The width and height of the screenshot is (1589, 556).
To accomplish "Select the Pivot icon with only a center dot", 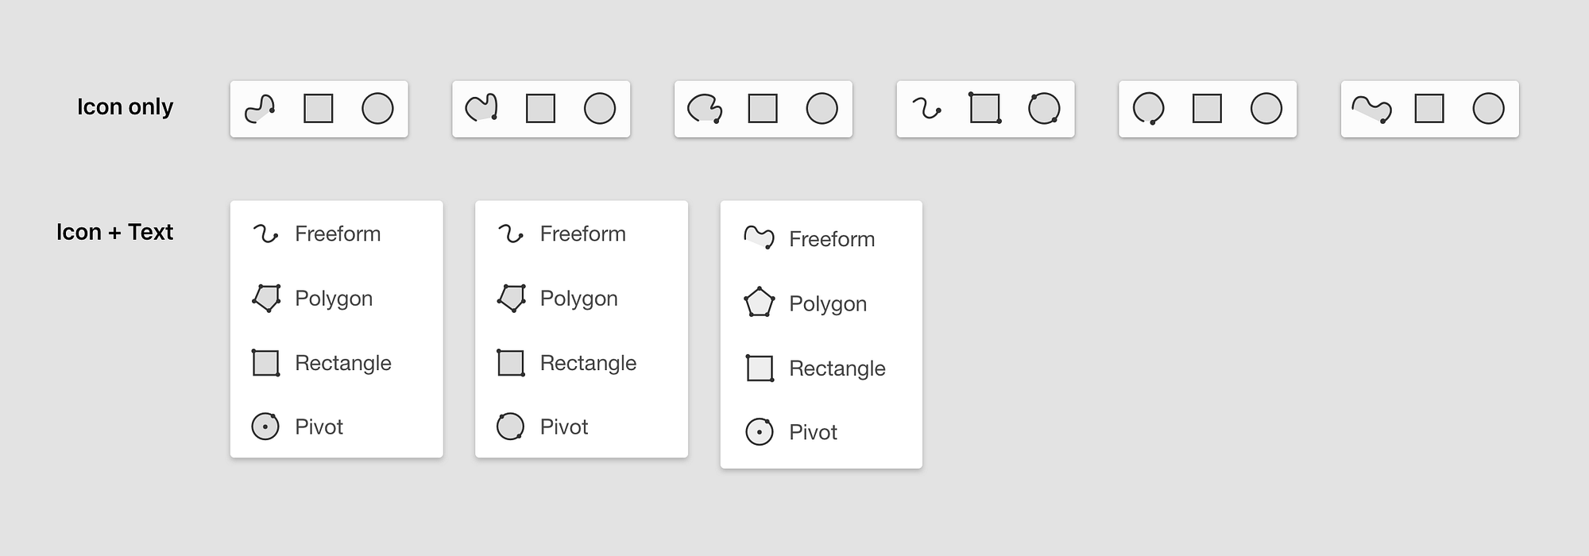I will pos(760,432).
